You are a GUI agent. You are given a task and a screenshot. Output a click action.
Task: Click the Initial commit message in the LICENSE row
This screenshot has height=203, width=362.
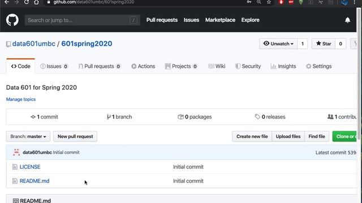[188, 167]
